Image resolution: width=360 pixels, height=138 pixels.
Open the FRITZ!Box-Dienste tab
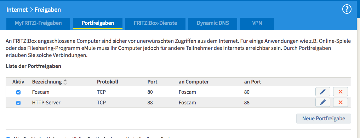[x=155, y=23]
